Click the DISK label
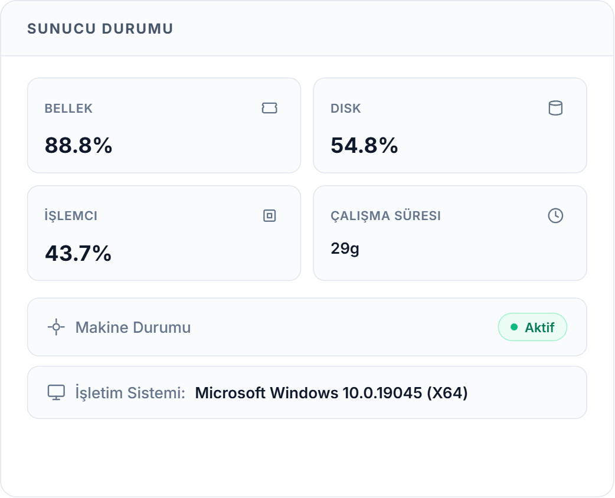Screen dimensions: 615x498 tap(345, 108)
